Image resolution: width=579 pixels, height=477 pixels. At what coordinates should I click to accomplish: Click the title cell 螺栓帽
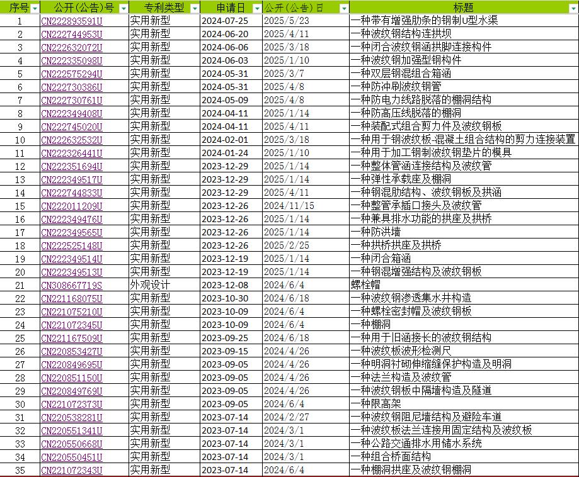click(365, 285)
